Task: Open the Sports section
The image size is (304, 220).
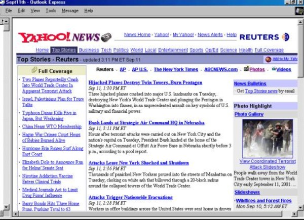Action: click(197, 50)
